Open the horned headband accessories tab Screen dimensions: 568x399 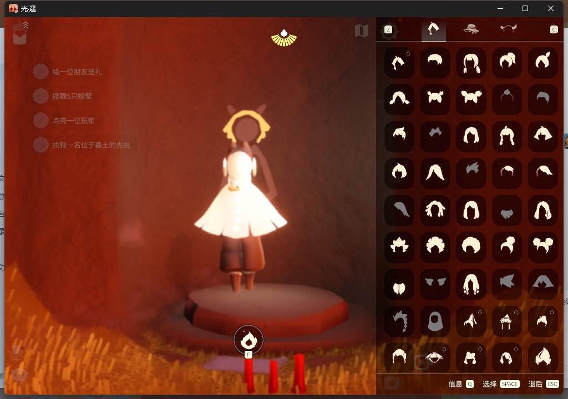[x=508, y=29]
